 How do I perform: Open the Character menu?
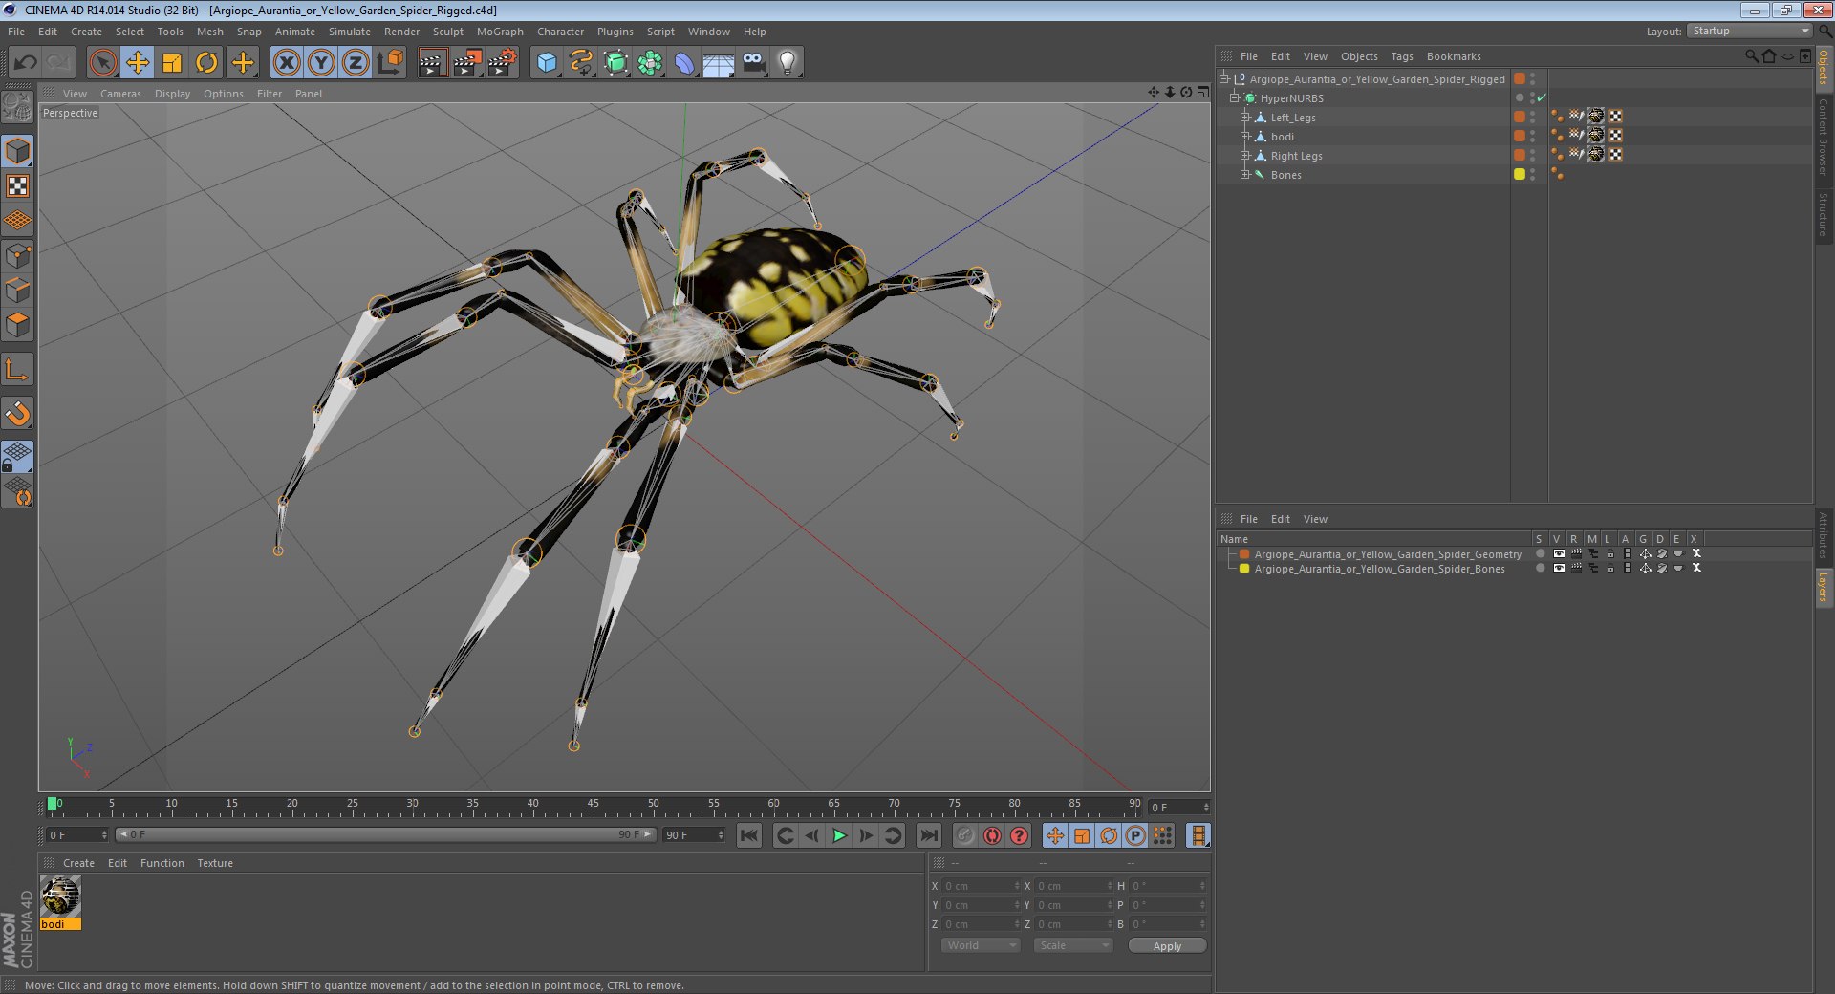[x=560, y=32]
